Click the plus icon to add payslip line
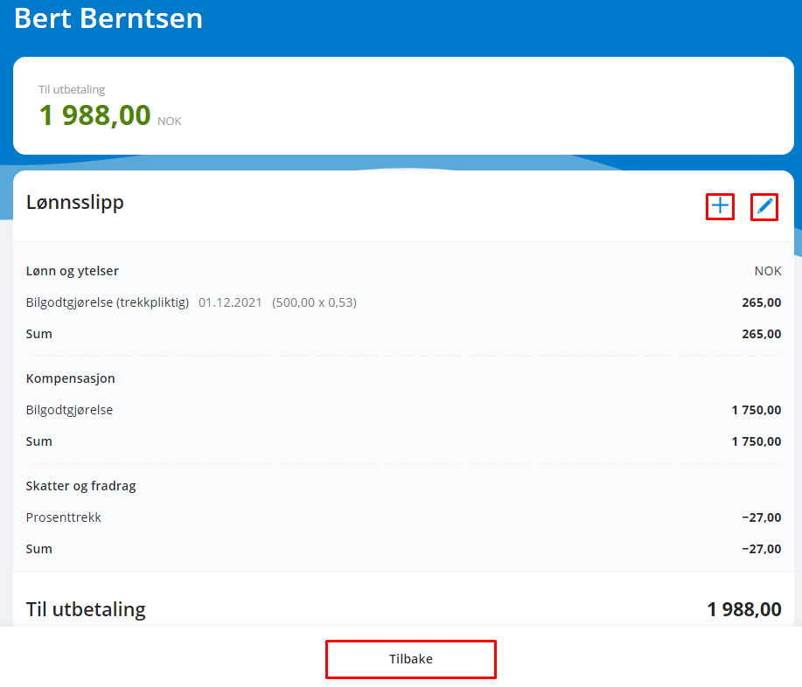The width and height of the screenshot is (802, 687). [x=720, y=206]
